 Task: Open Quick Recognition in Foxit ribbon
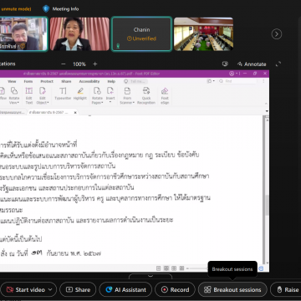(x=146, y=95)
